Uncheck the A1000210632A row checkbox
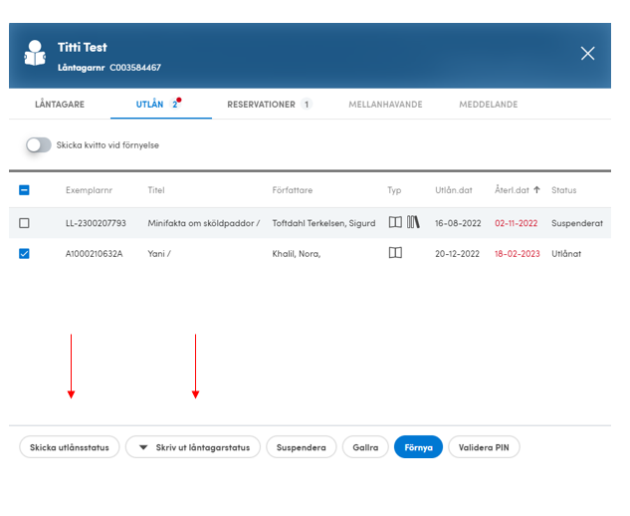Viewport: 630px width, 516px height. coord(24,253)
